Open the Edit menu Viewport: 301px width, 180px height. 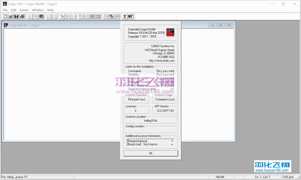point(13,10)
